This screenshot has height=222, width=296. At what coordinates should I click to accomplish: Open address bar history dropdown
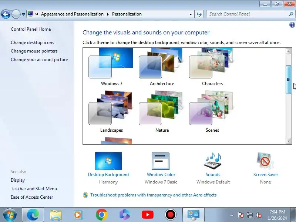(191, 14)
